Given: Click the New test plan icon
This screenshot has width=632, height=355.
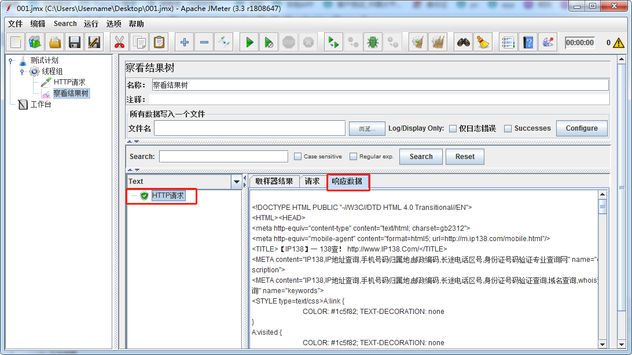Looking at the screenshot, I should 16,42.
